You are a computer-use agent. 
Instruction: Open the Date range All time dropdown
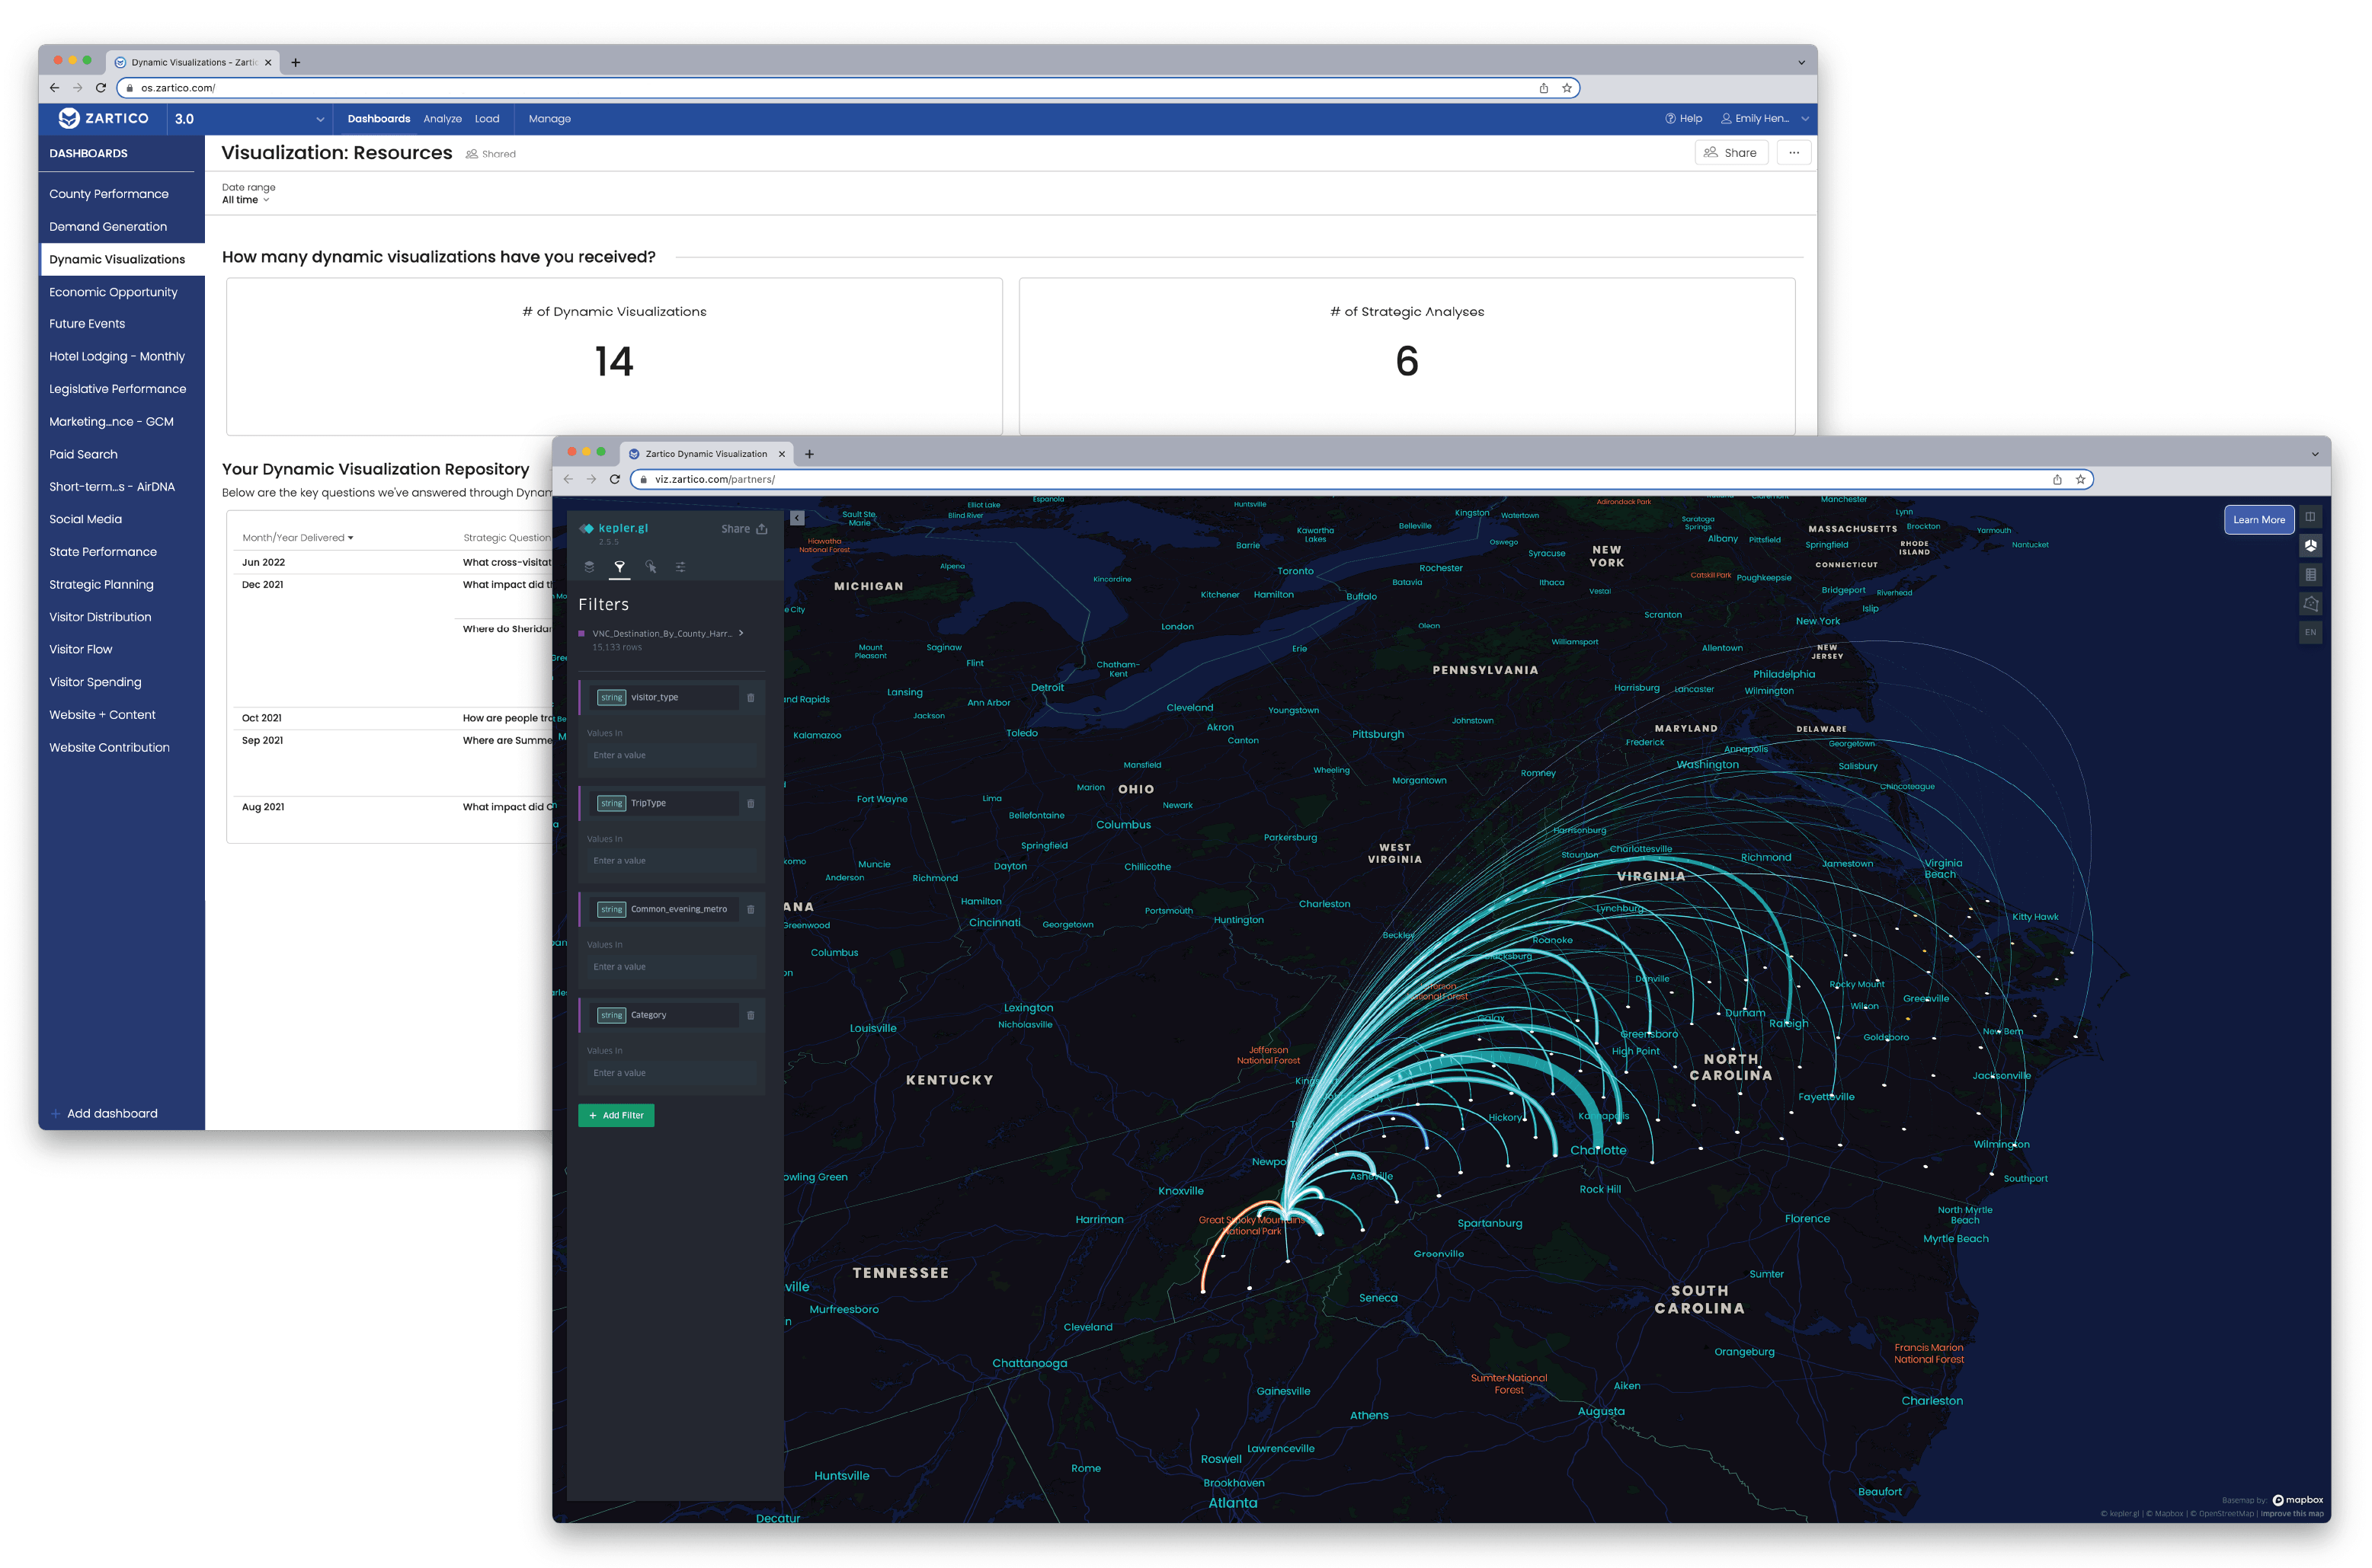point(245,200)
